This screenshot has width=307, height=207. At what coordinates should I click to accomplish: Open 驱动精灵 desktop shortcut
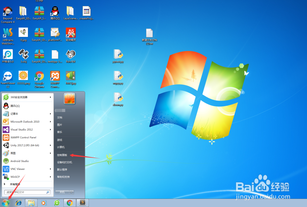71,34
